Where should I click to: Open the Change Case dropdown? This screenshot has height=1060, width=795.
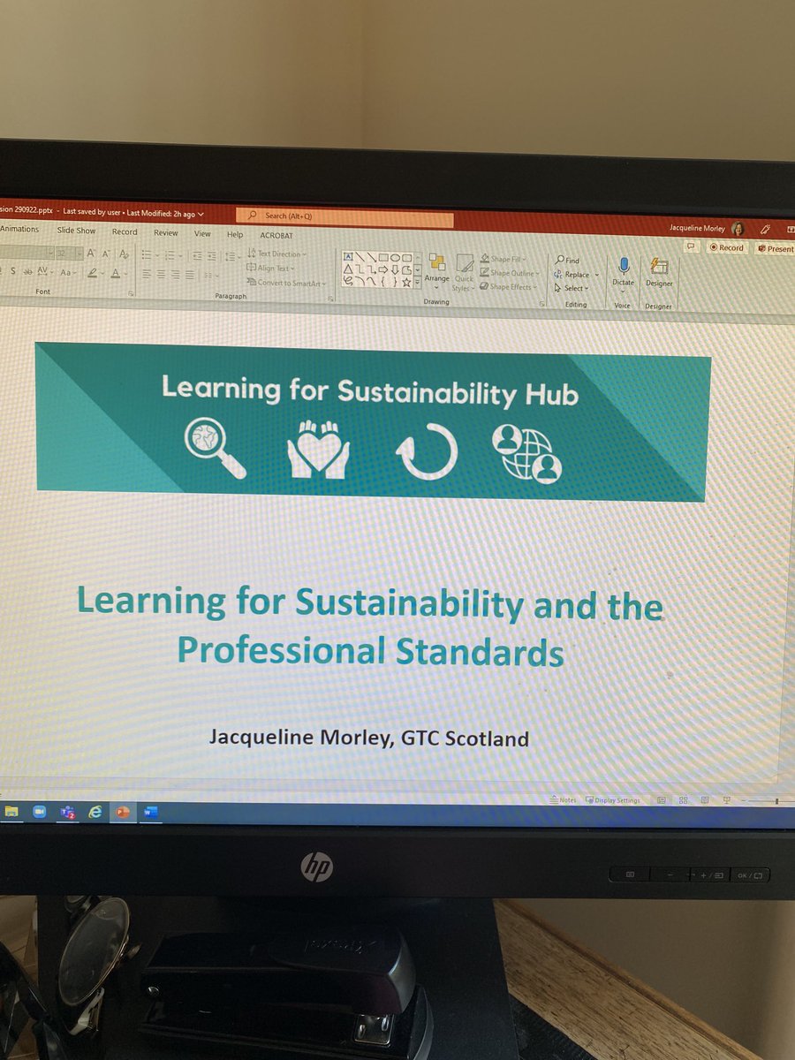[x=68, y=274]
